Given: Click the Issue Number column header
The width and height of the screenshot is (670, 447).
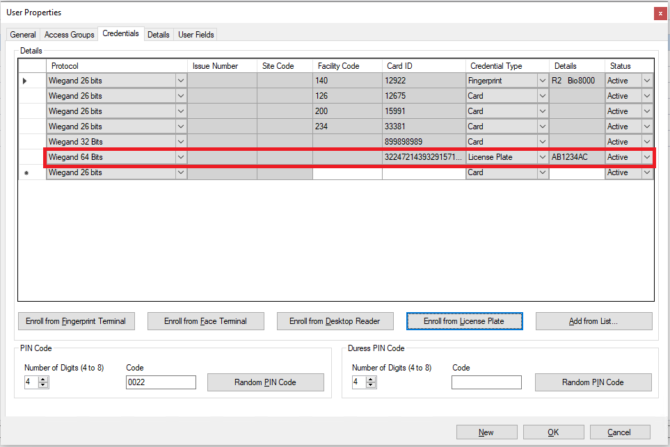Looking at the screenshot, I should (x=222, y=66).
